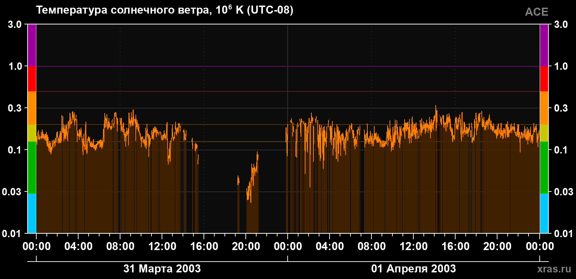The height and width of the screenshot is (279, 576).
Task: Click the 0.3 value on the left axis
Action: [x=15, y=108]
